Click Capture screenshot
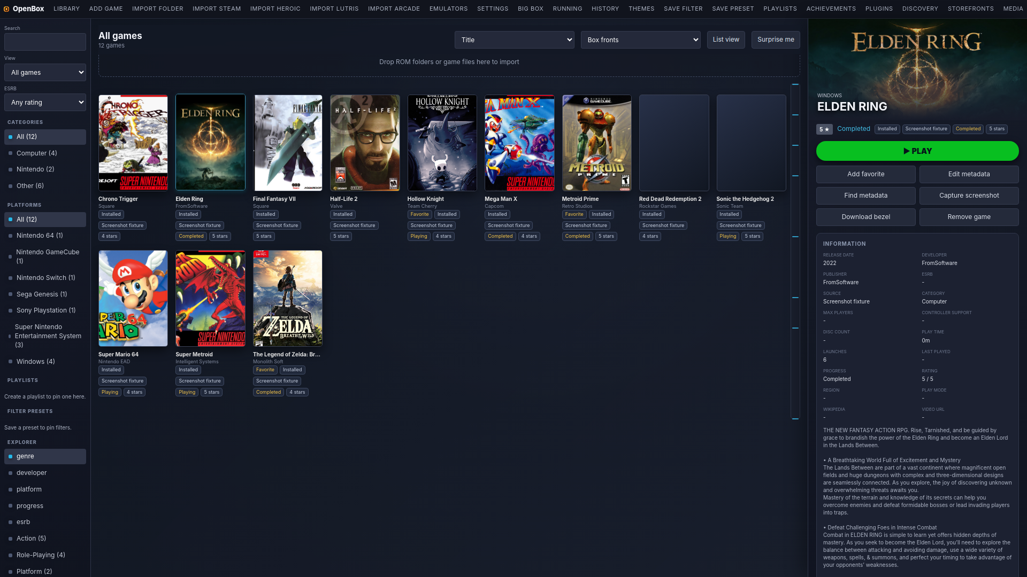 (969, 196)
